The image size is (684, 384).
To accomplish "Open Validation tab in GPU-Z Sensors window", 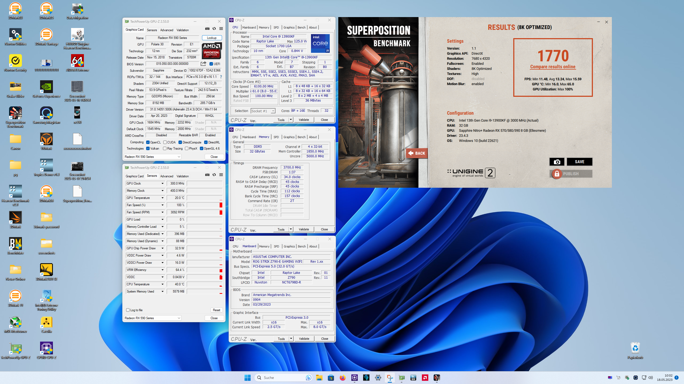I will click(182, 176).
